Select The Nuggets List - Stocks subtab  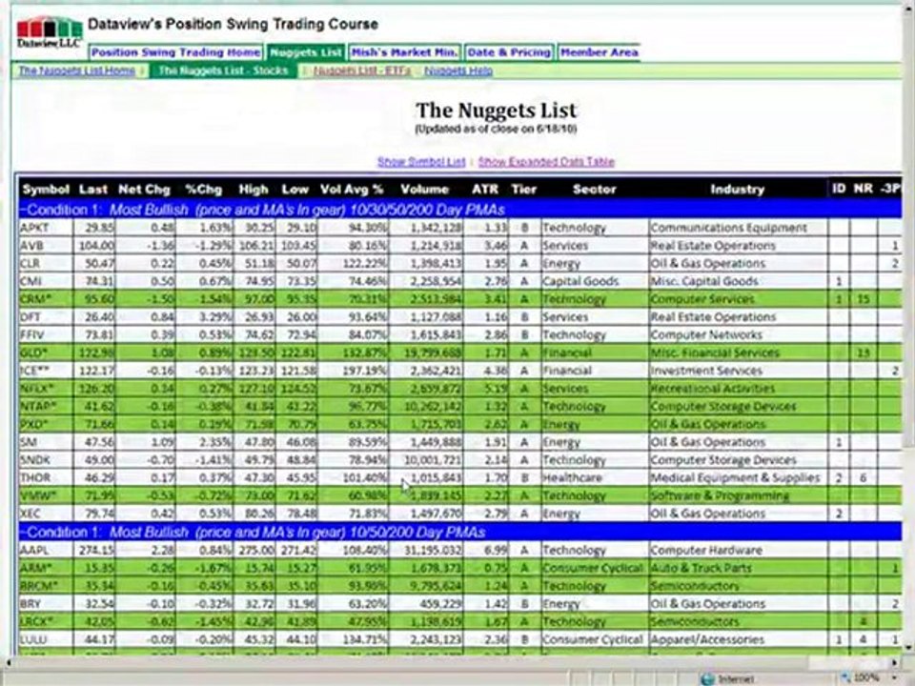click(223, 71)
